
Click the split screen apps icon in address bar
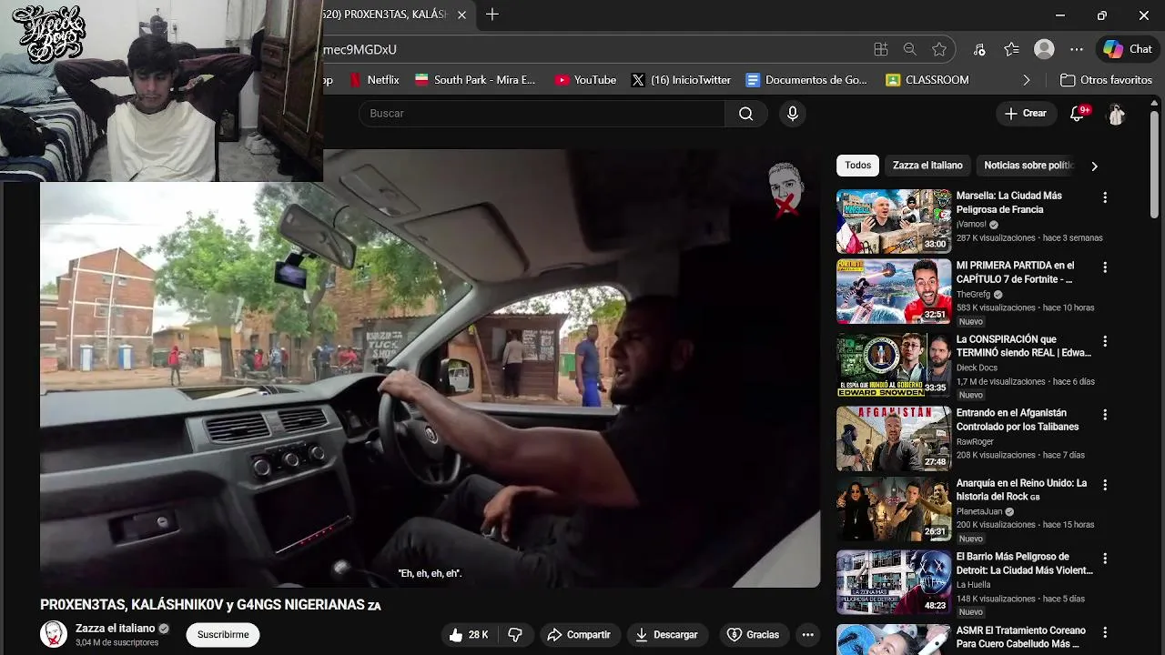point(880,49)
